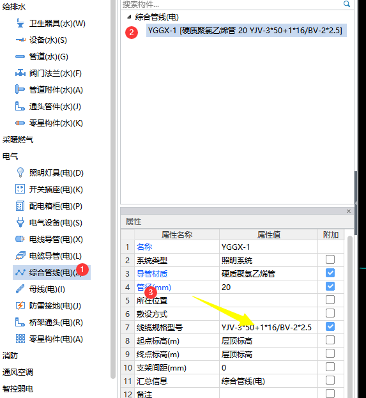This screenshot has height=398, width=366.
Task: Enable 附加 checkbox for 所在位置 row
Action: (x=330, y=300)
